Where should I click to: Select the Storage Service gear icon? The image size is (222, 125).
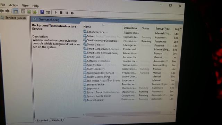[x=85, y=84]
